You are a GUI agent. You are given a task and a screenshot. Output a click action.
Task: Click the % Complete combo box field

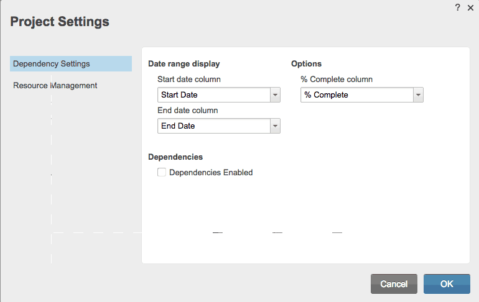[x=356, y=95]
